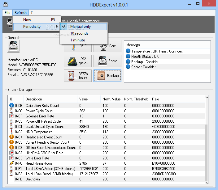
Task: Click the 392 power cycles button
Action: (x=77, y=61)
